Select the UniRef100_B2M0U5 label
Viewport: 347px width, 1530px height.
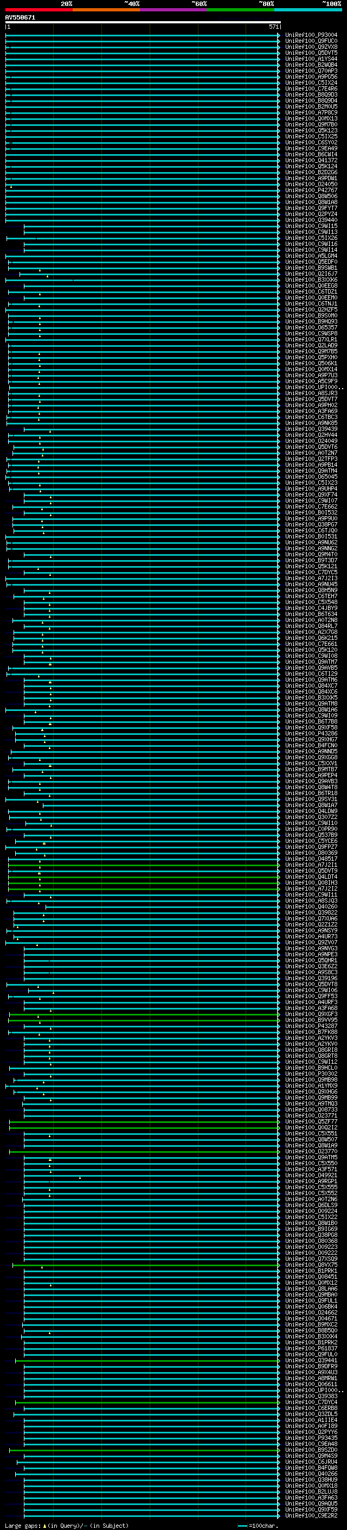311,107
